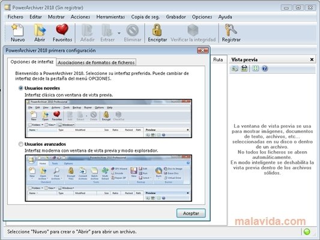Click the Añadir toolbar icon
This screenshot has width=320, height=240.
coord(87,33)
